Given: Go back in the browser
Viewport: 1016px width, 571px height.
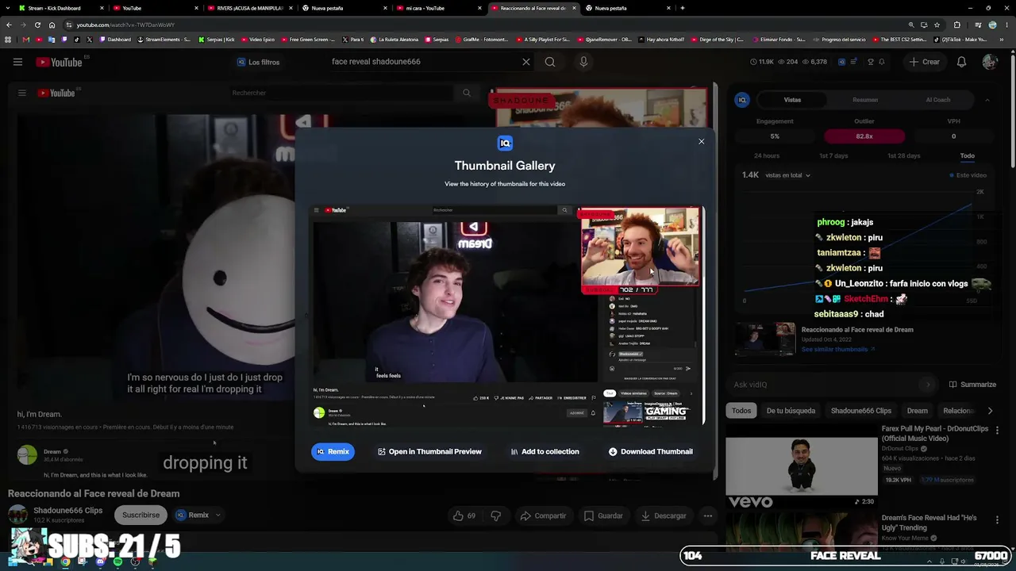Looking at the screenshot, I should tap(9, 25).
